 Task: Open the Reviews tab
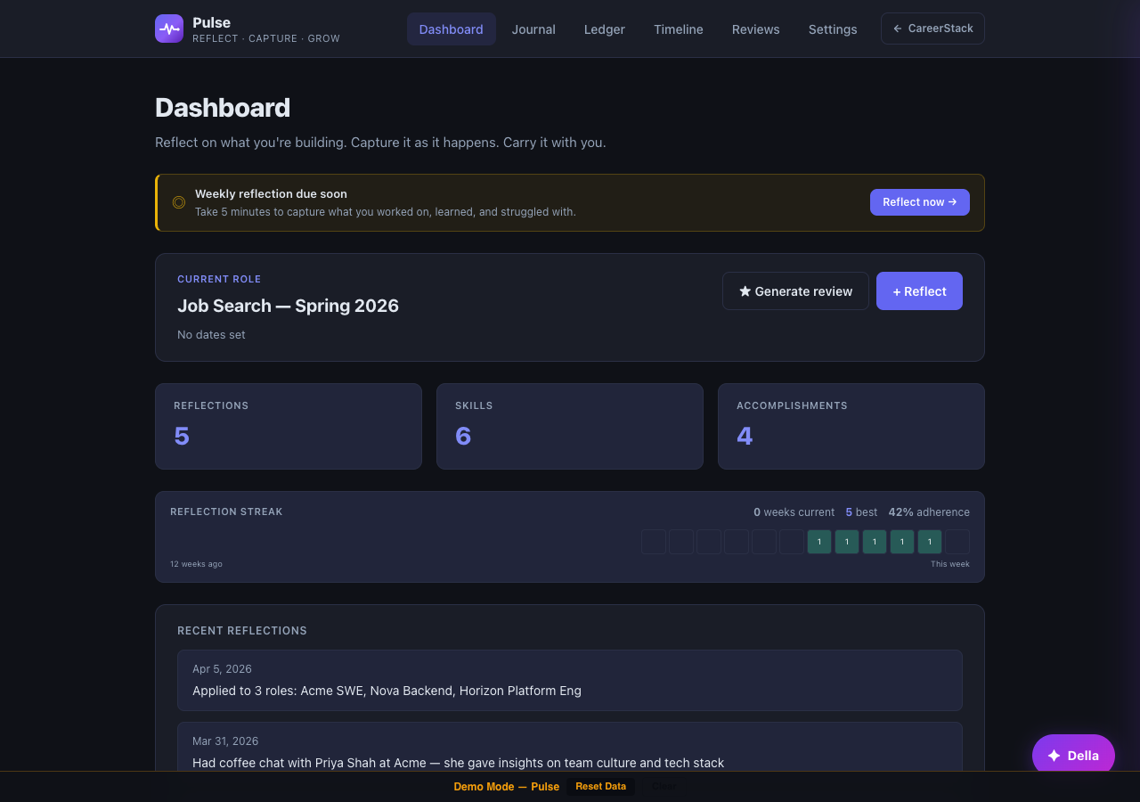coord(755,29)
